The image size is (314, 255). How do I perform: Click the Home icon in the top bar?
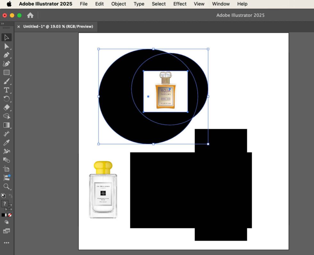click(x=30, y=15)
